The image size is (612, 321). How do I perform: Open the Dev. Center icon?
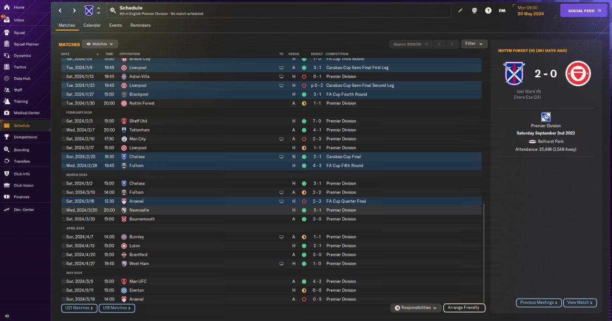7,210
